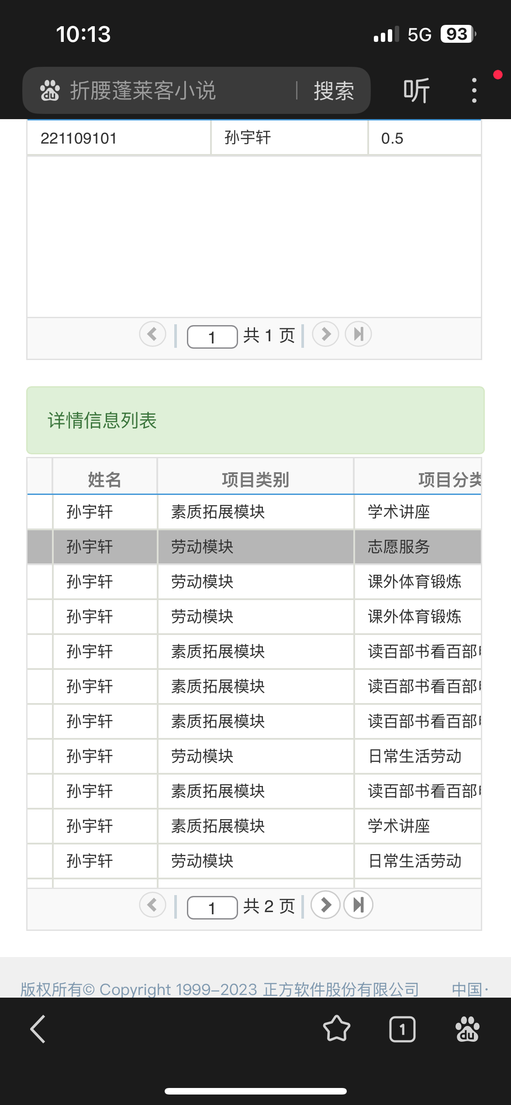
Task: Go to next page in detail list
Action: 325,905
